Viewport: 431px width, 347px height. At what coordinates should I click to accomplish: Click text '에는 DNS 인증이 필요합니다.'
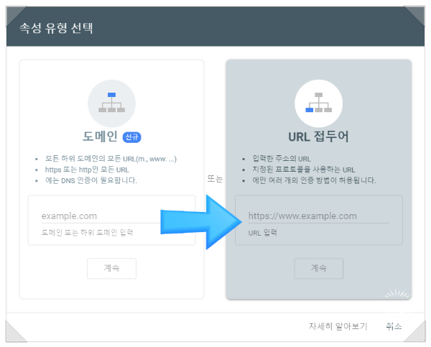[91, 180]
